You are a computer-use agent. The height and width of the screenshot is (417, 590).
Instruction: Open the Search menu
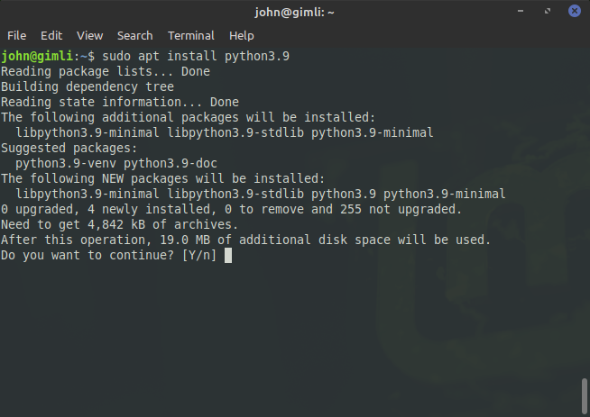point(134,36)
